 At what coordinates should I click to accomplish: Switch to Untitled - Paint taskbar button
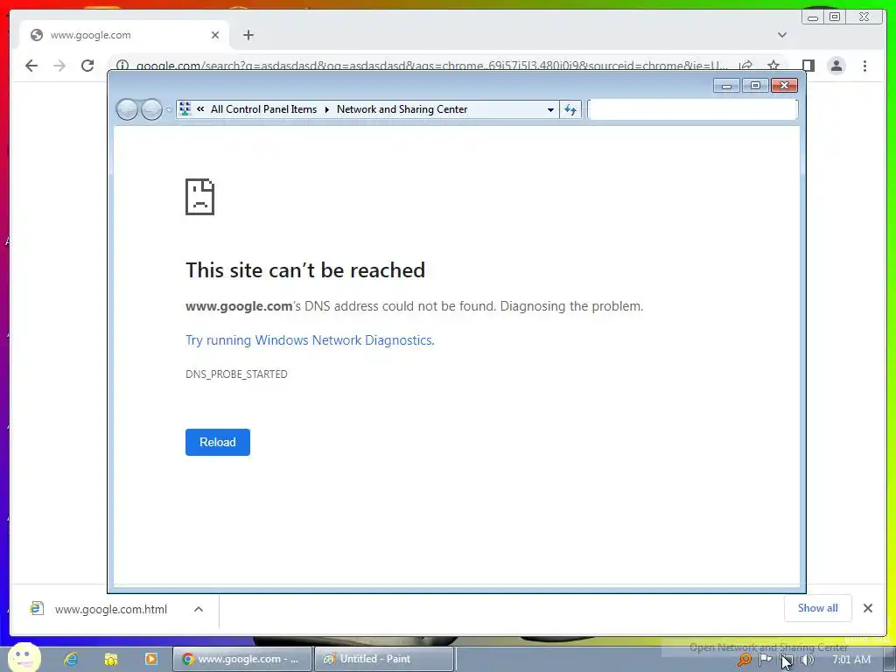384,659
